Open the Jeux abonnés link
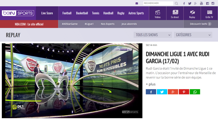The image size is (218, 124). coord(129,24)
